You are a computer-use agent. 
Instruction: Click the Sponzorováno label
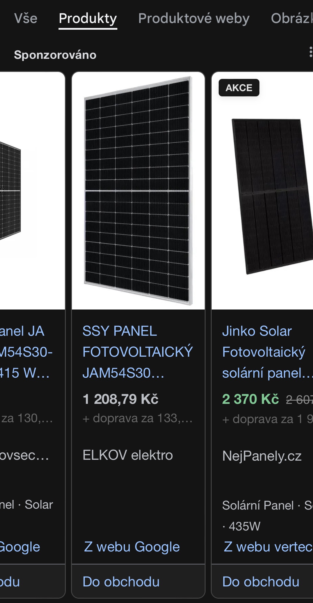click(x=55, y=55)
